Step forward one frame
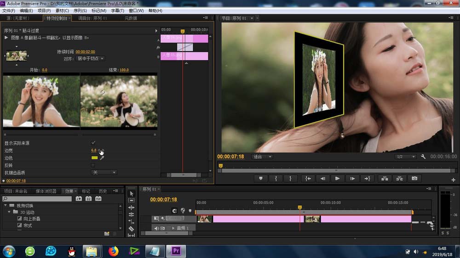 click(352, 178)
